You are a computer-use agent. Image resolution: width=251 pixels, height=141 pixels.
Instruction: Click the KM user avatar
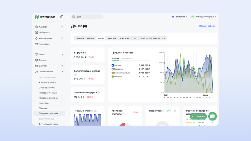193,16
